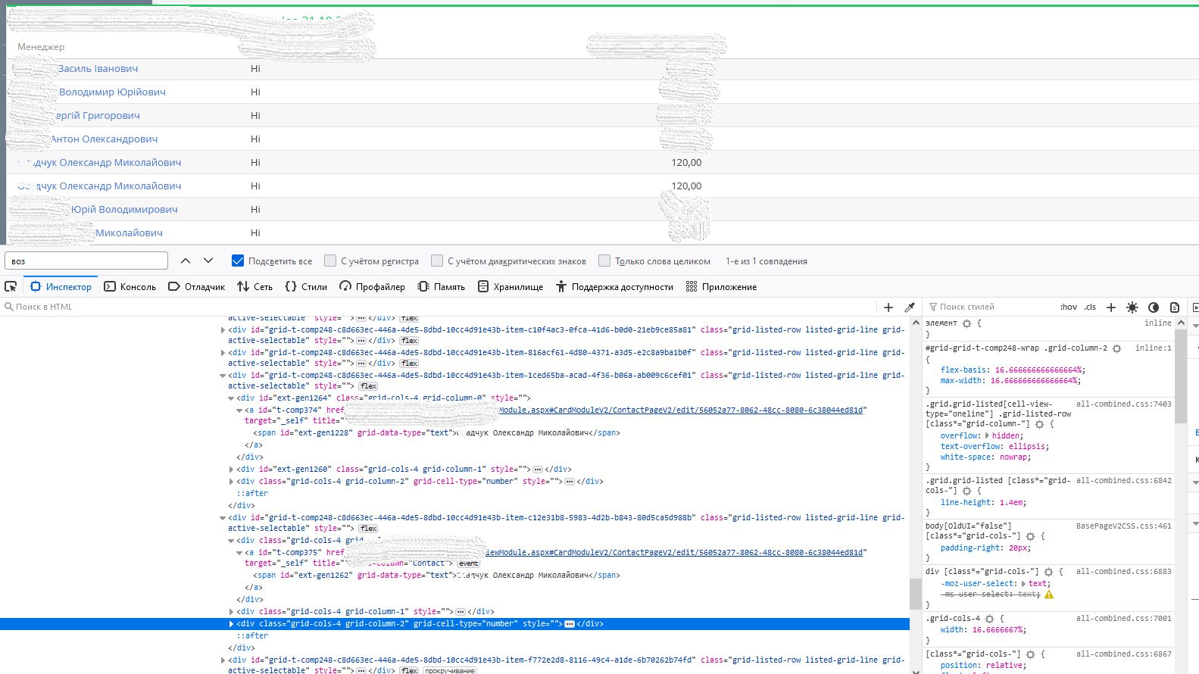Open the Память tab
Image resolution: width=1199 pixels, height=674 pixels.
(441, 286)
